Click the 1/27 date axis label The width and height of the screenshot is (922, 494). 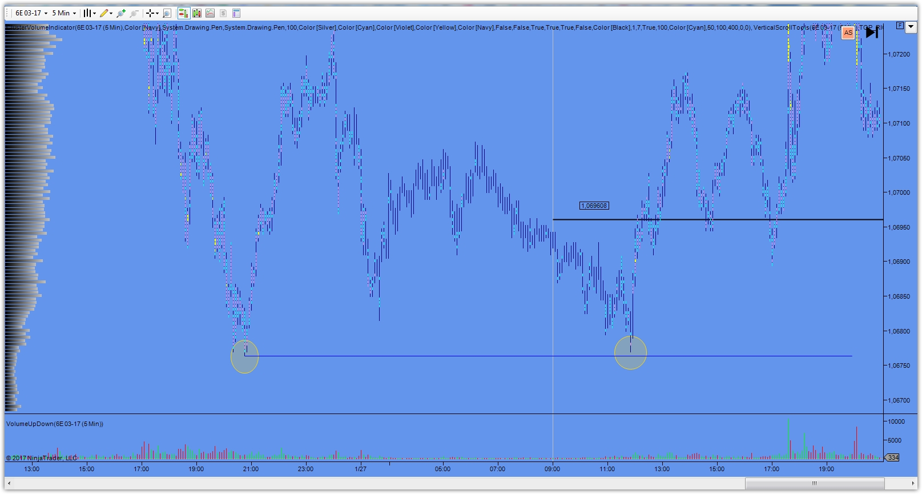click(360, 469)
